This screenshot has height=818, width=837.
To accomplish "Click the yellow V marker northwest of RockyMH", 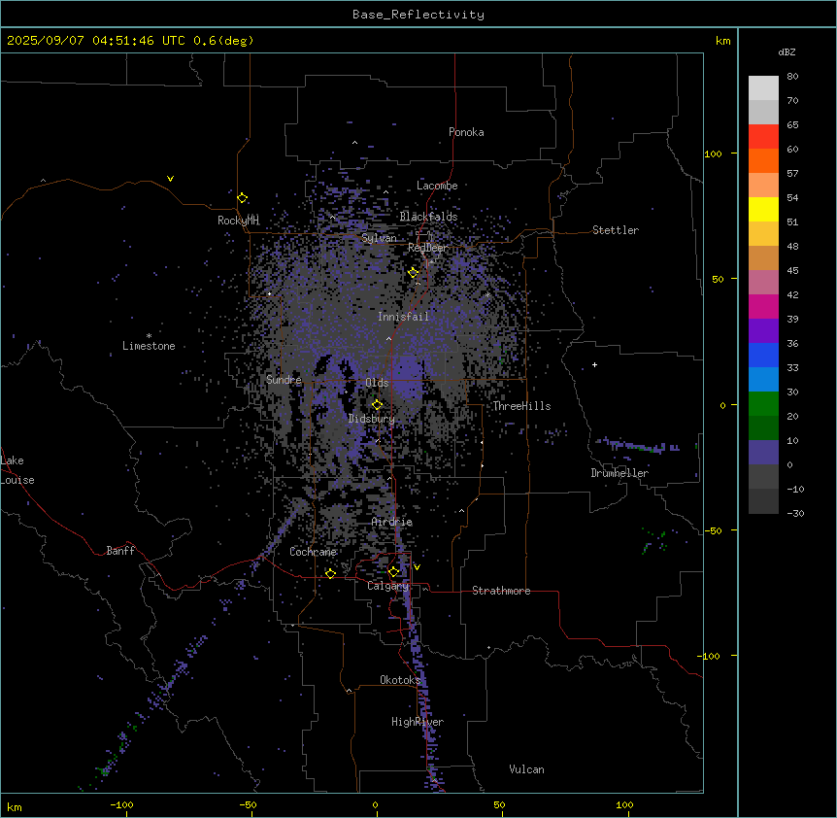I will 170,179.
